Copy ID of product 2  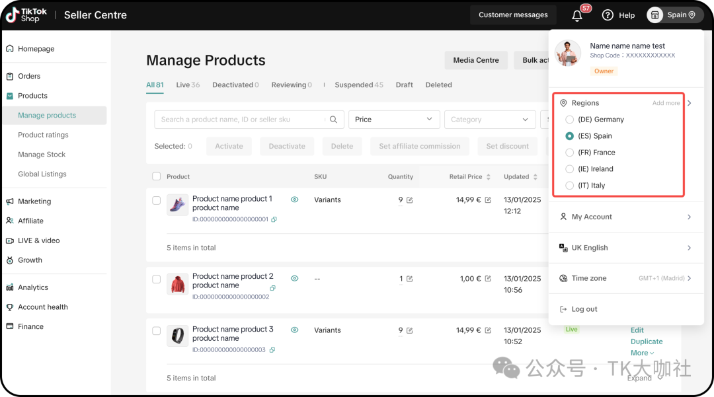click(x=272, y=288)
